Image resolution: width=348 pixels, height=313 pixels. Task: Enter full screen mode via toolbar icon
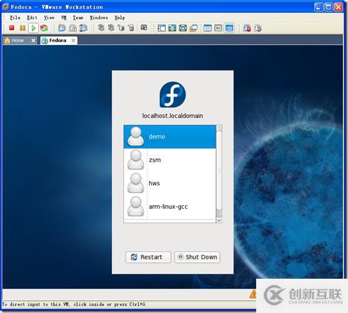point(172,28)
